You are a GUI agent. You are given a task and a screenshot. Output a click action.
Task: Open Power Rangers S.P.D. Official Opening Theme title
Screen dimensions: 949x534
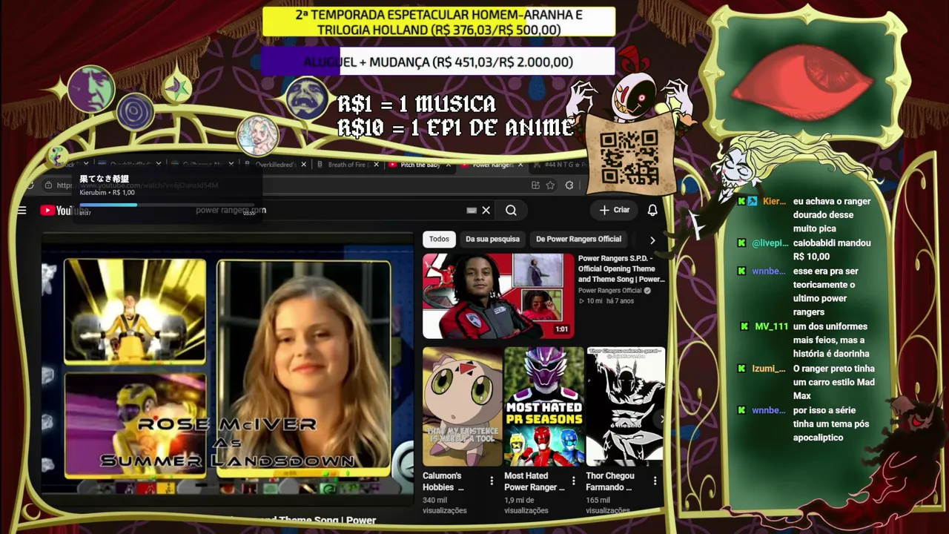[621, 269]
